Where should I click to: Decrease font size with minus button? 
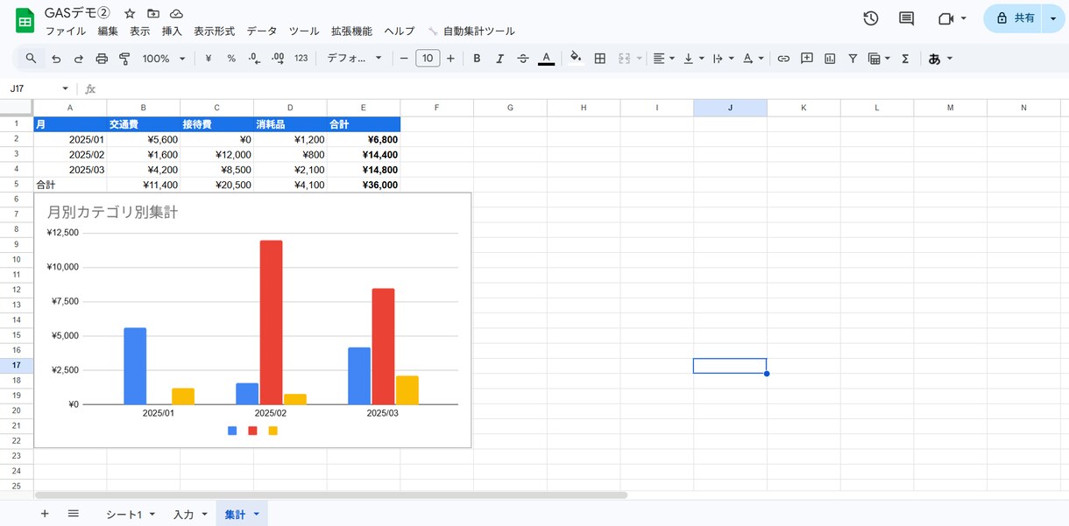(x=404, y=59)
